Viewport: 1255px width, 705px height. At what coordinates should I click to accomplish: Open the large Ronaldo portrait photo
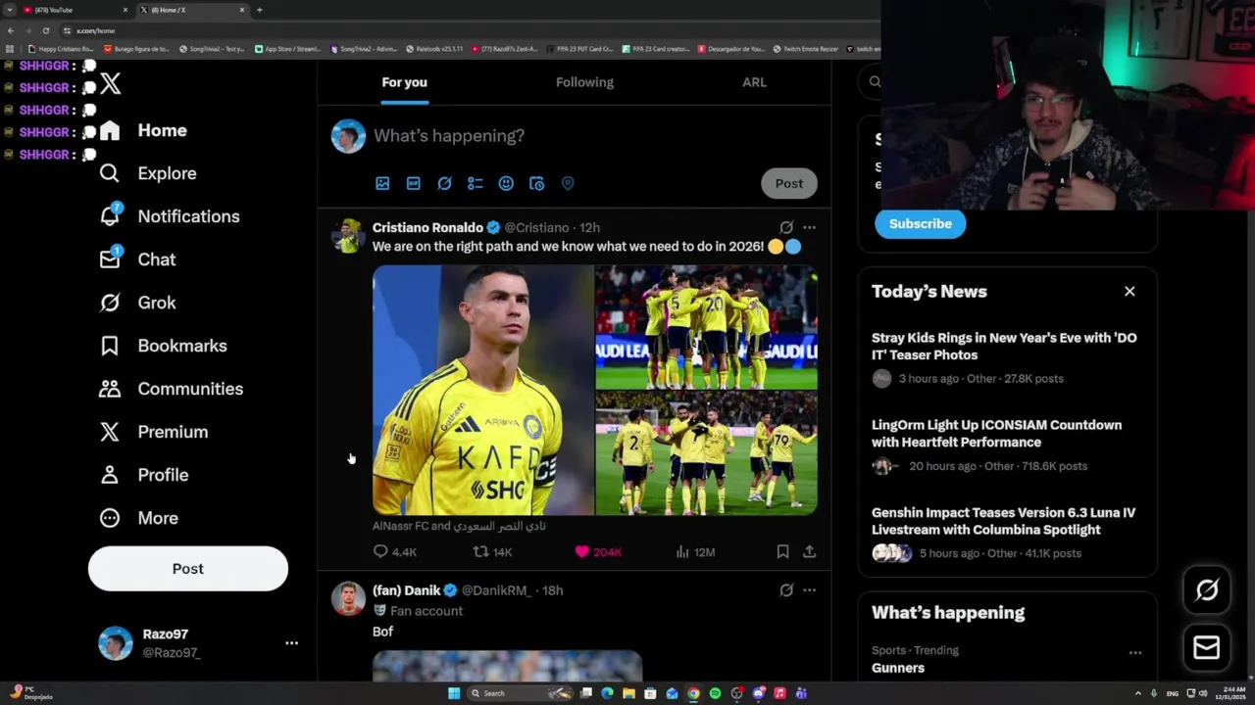483,390
